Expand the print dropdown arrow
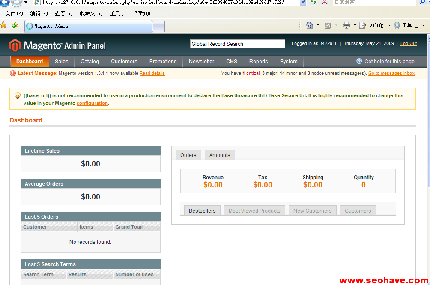The image size is (430, 285). click(x=355, y=25)
